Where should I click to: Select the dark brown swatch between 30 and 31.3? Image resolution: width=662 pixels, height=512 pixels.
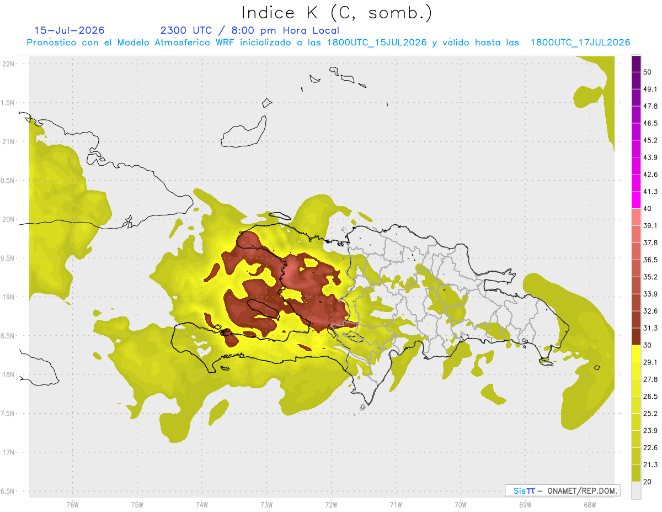tap(636, 336)
